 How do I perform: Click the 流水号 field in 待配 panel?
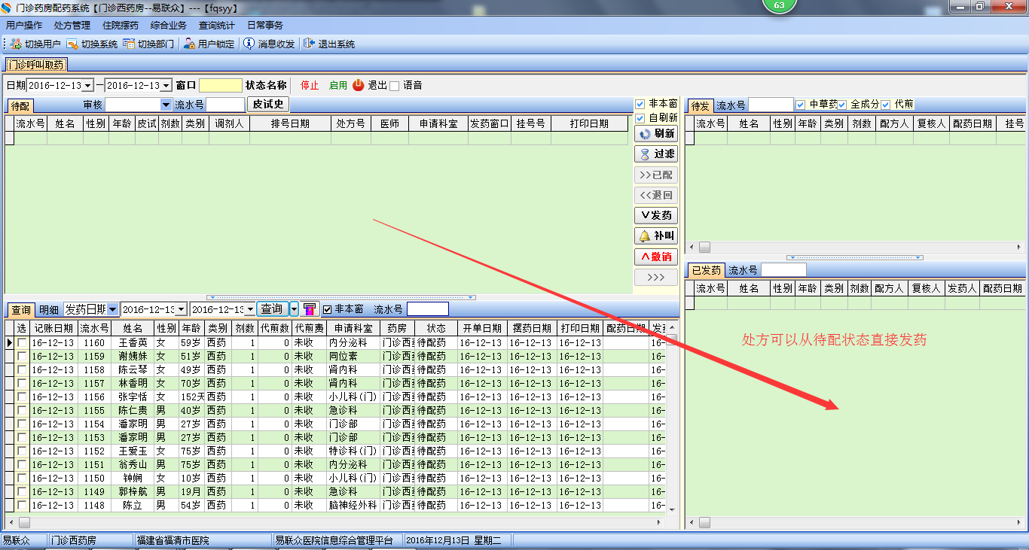(x=225, y=105)
